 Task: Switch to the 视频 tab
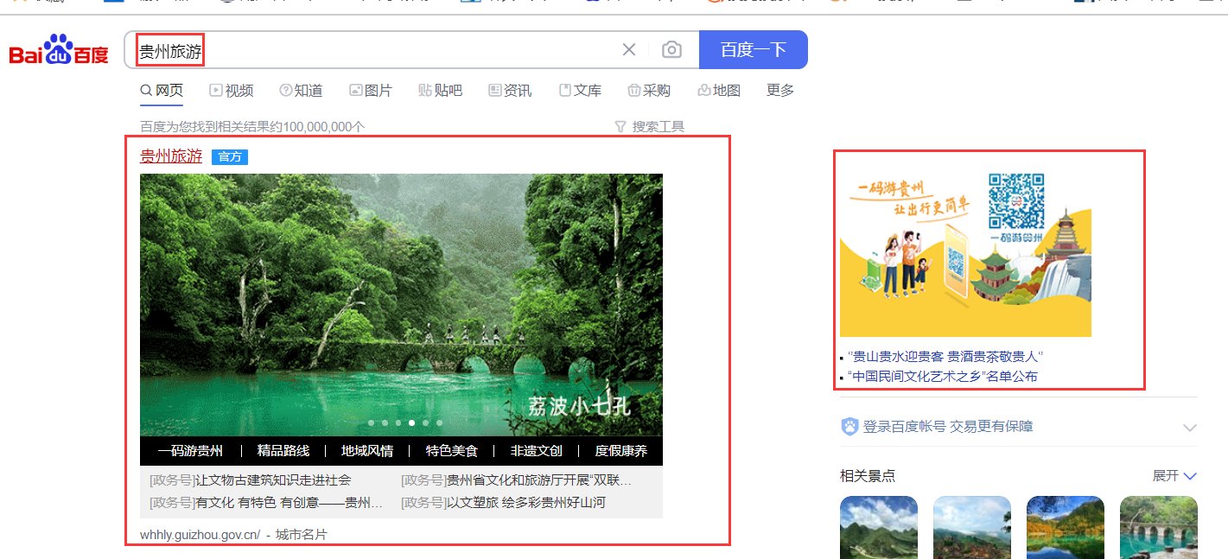point(231,91)
